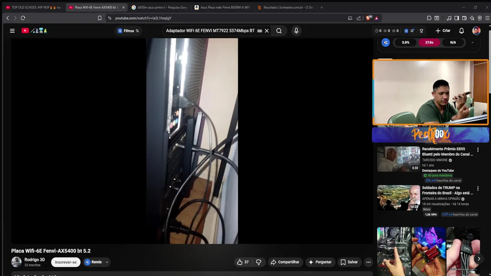Select the 3.9% vidIQ score pill
This screenshot has height=276, width=491.
point(405,43)
